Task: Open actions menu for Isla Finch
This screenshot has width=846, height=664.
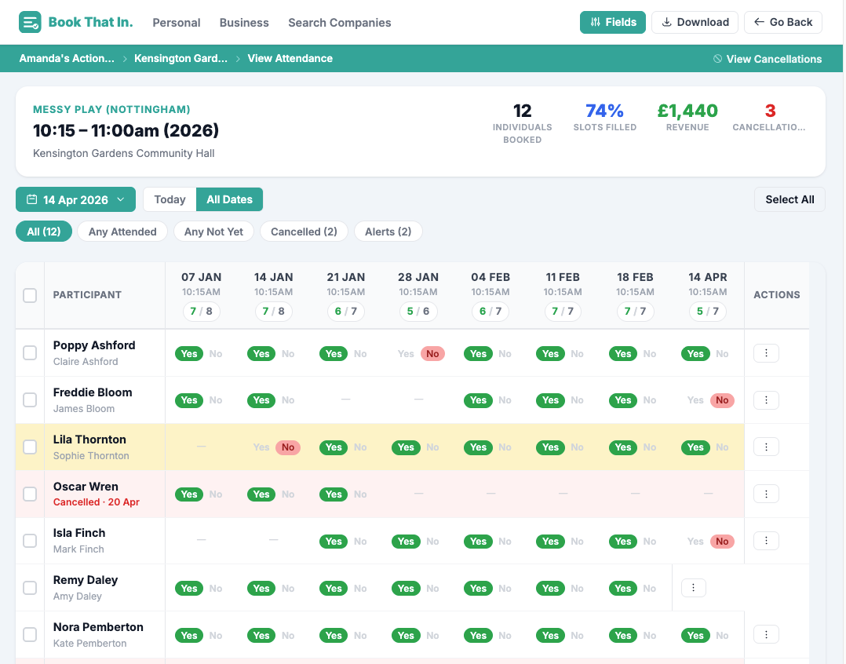Action: (766, 541)
